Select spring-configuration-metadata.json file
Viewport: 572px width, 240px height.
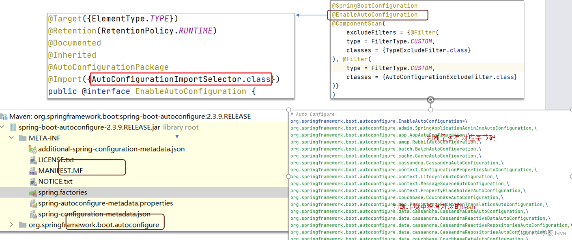tap(94, 214)
